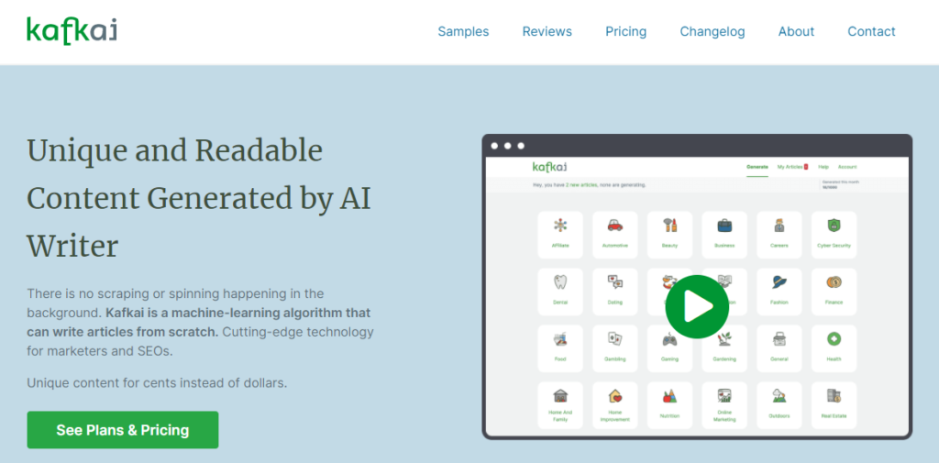Select the Fashion hat icon
Screen dimensions: 939x463
pyautogui.click(x=779, y=283)
